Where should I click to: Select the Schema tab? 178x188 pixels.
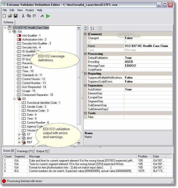pos(8,22)
